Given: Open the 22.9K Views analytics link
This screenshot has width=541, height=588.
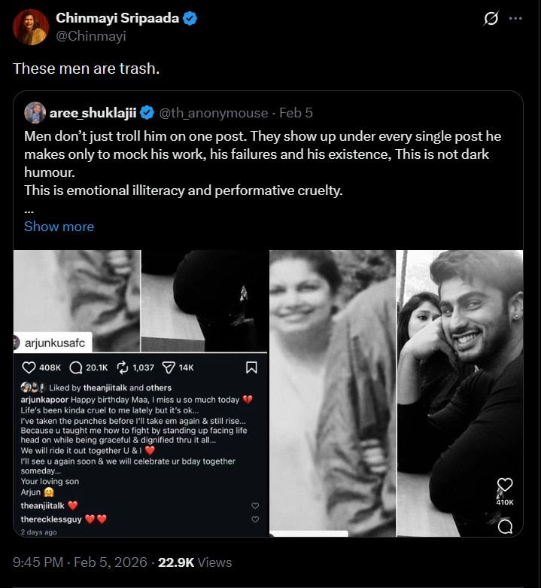Looking at the screenshot, I should tap(195, 562).
